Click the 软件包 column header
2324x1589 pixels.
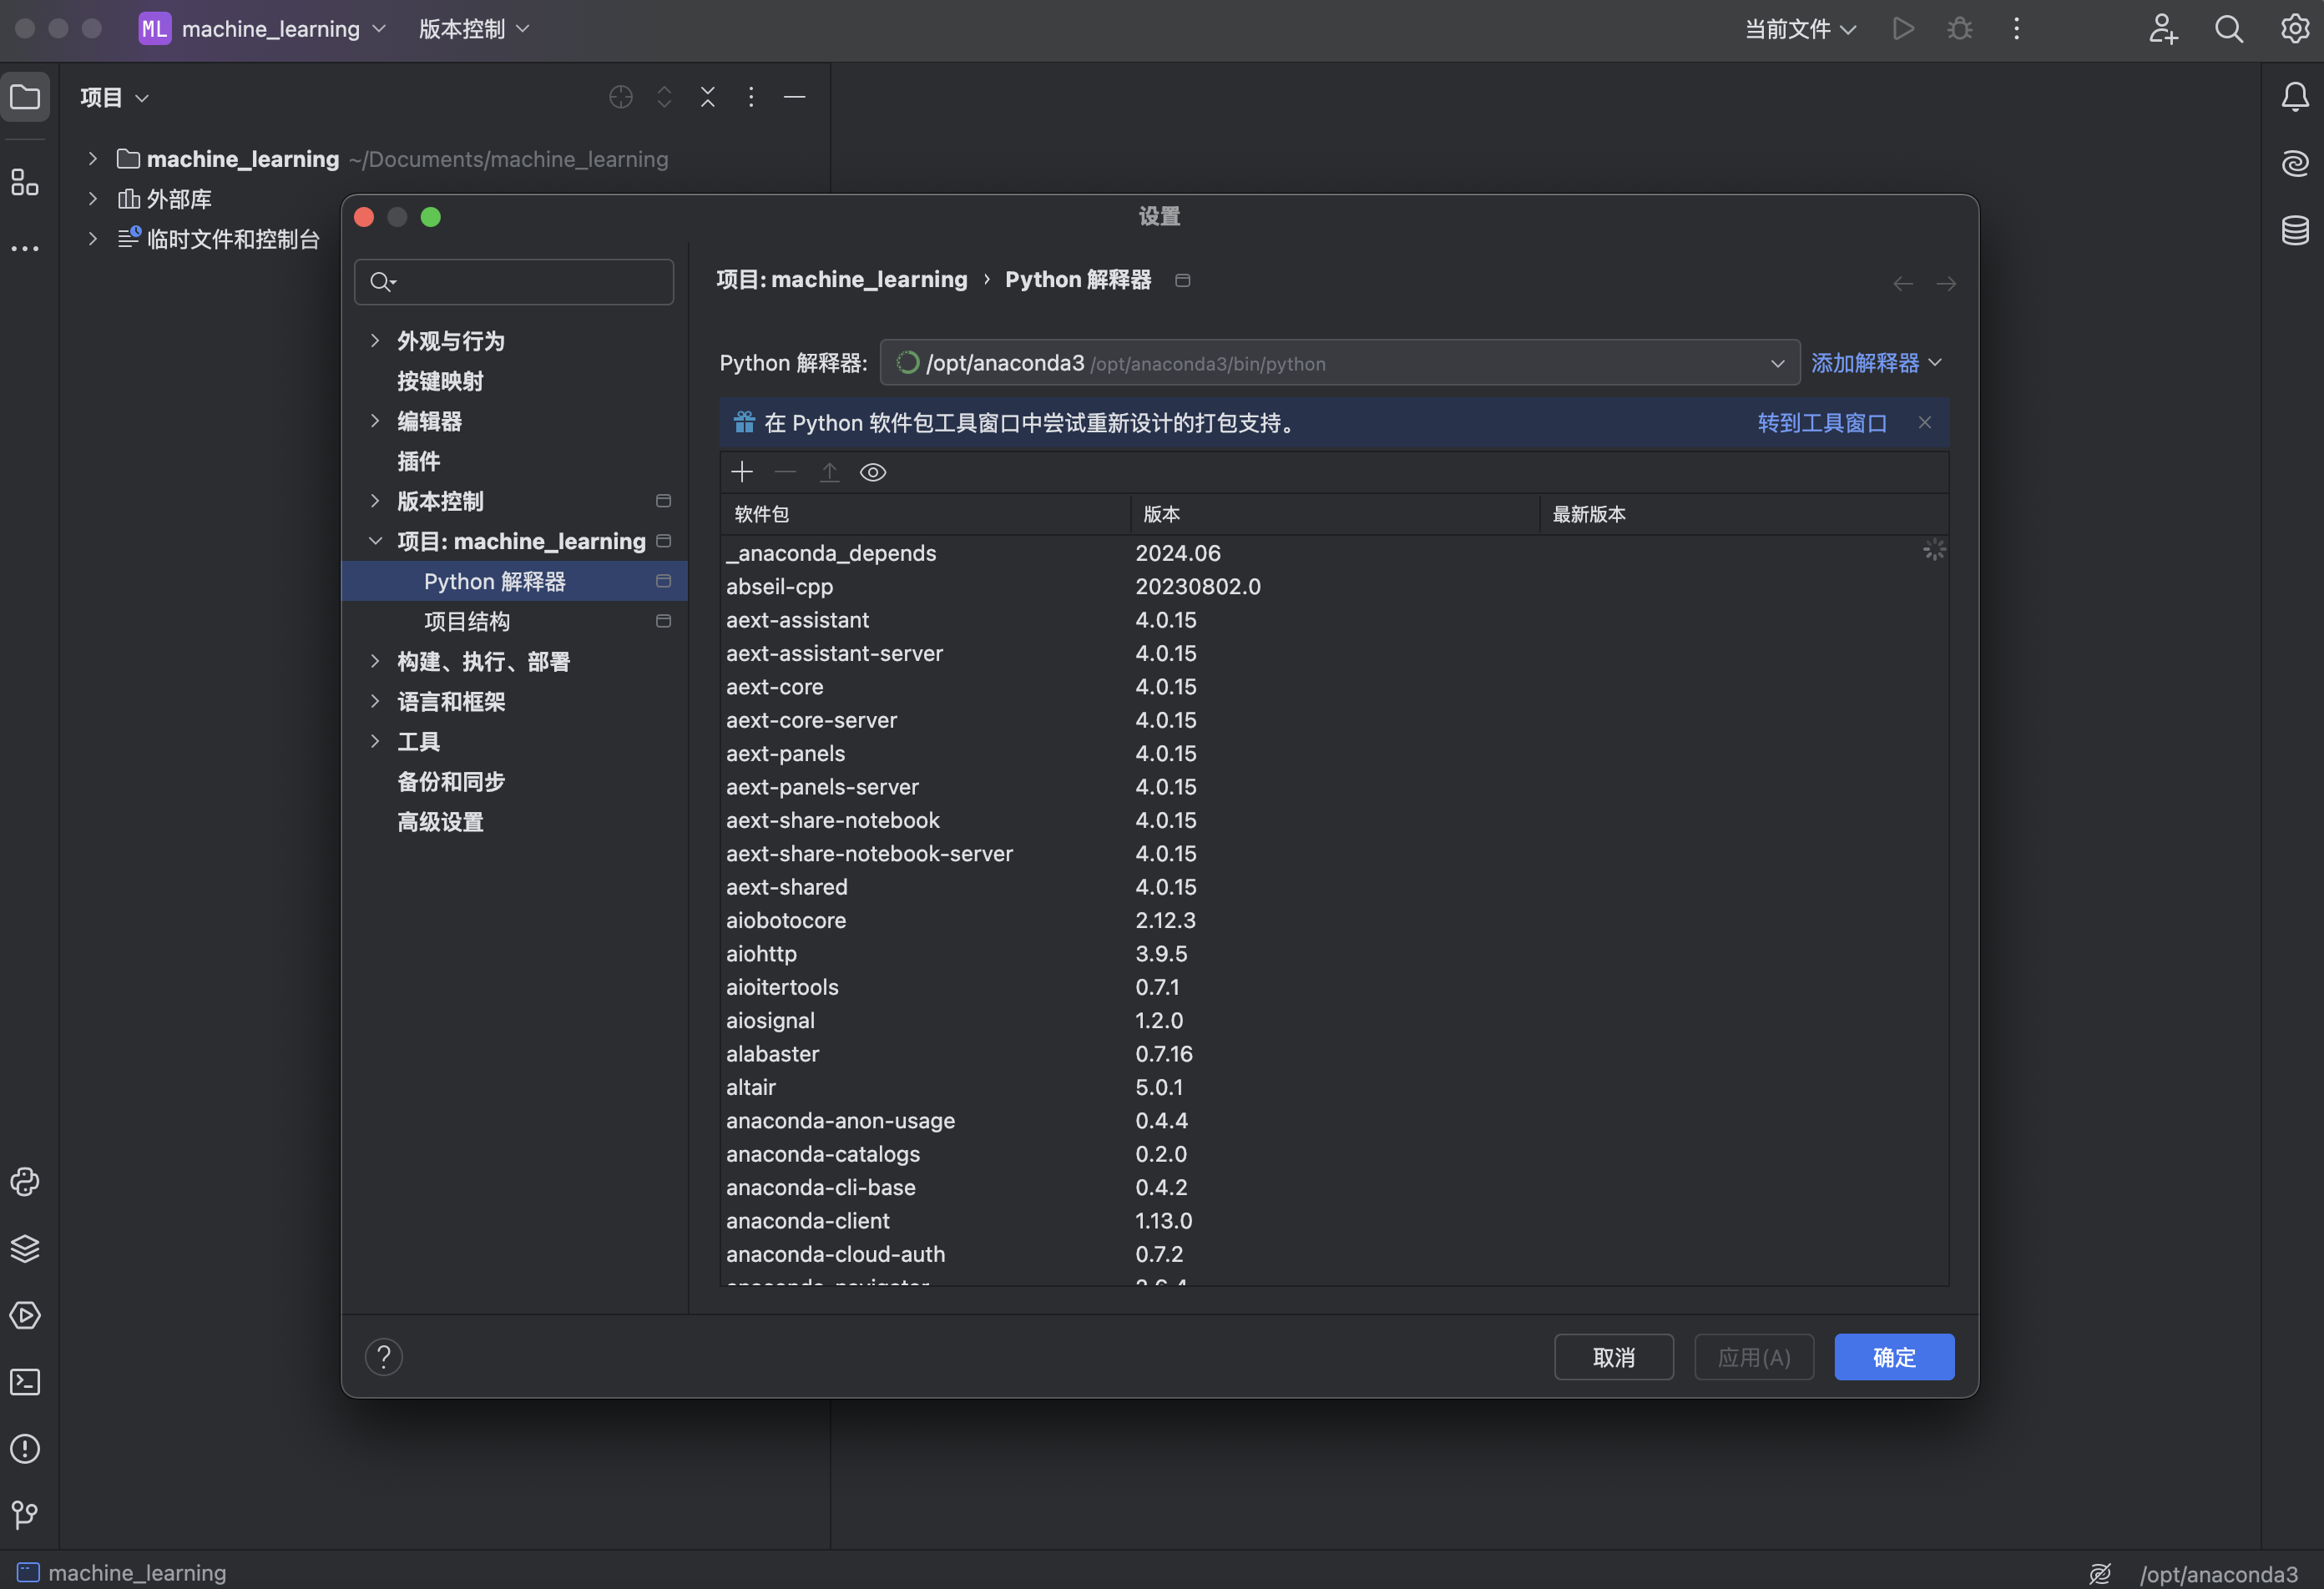tap(925, 514)
